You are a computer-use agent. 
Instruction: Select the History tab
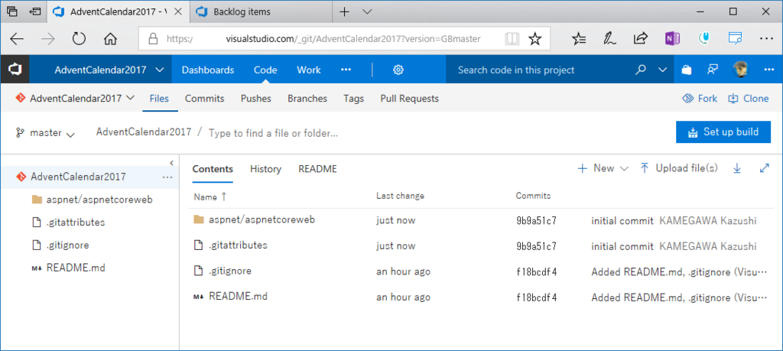265,169
